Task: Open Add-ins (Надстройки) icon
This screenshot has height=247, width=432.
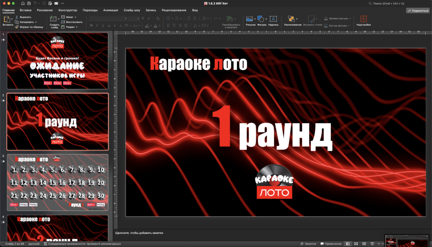Action: coord(363,19)
